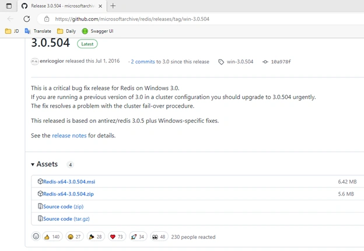The width and height of the screenshot is (364, 251).
Task: Click the green Latest badge
Action: click(87, 44)
